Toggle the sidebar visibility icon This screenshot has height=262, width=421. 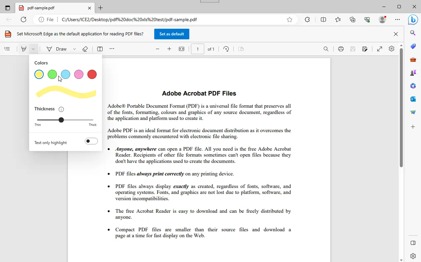(413, 243)
